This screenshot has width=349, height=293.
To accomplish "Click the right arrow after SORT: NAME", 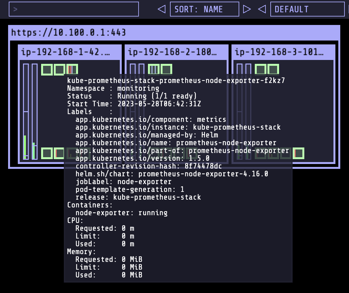I will (x=247, y=9).
